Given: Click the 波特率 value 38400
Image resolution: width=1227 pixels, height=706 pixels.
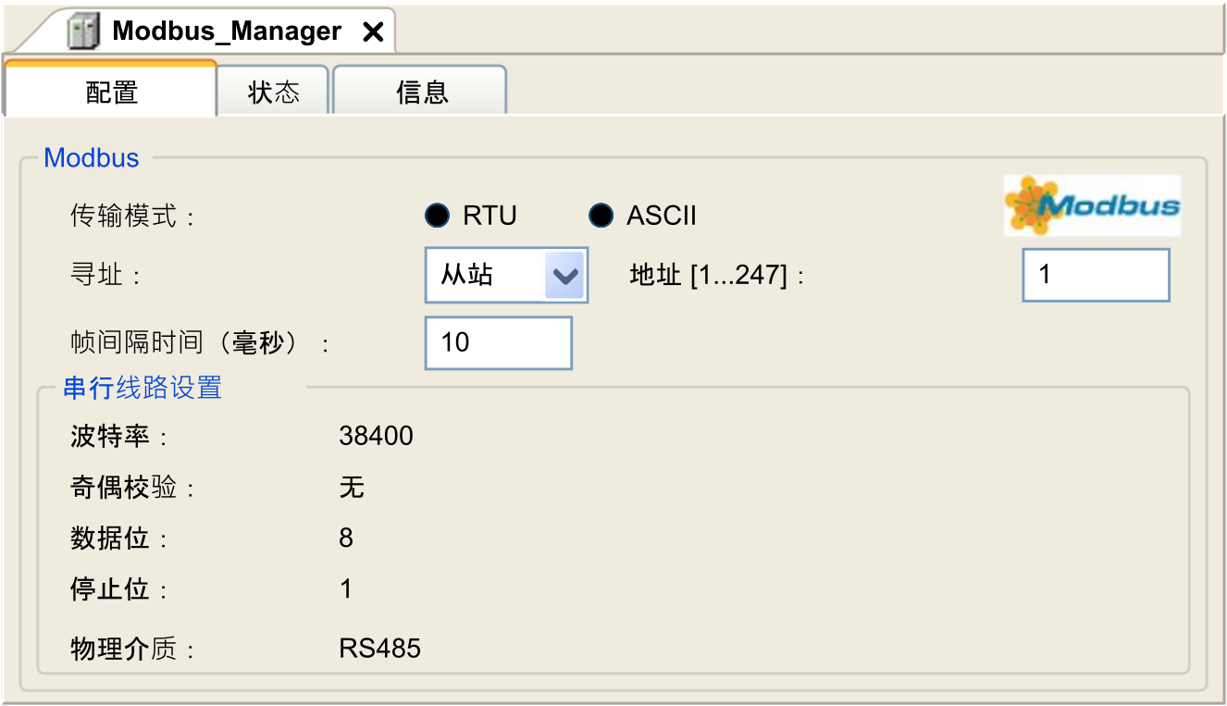Looking at the screenshot, I should pos(376,436).
